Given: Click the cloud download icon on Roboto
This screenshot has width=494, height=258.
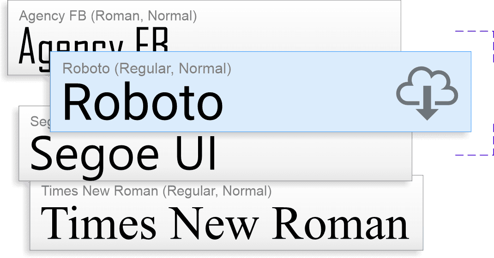Looking at the screenshot, I should coord(427,95).
